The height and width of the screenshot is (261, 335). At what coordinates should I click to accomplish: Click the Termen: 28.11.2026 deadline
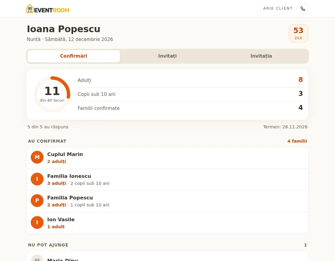click(x=285, y=127)
